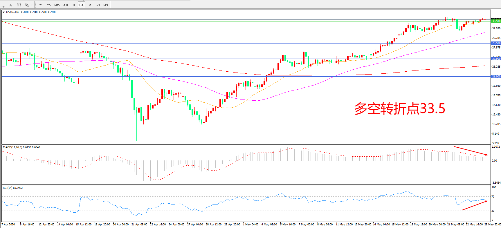Select the Text Label tool
Image resolution: width=501 pixels, height=228 pixels.
coord(19,5)
